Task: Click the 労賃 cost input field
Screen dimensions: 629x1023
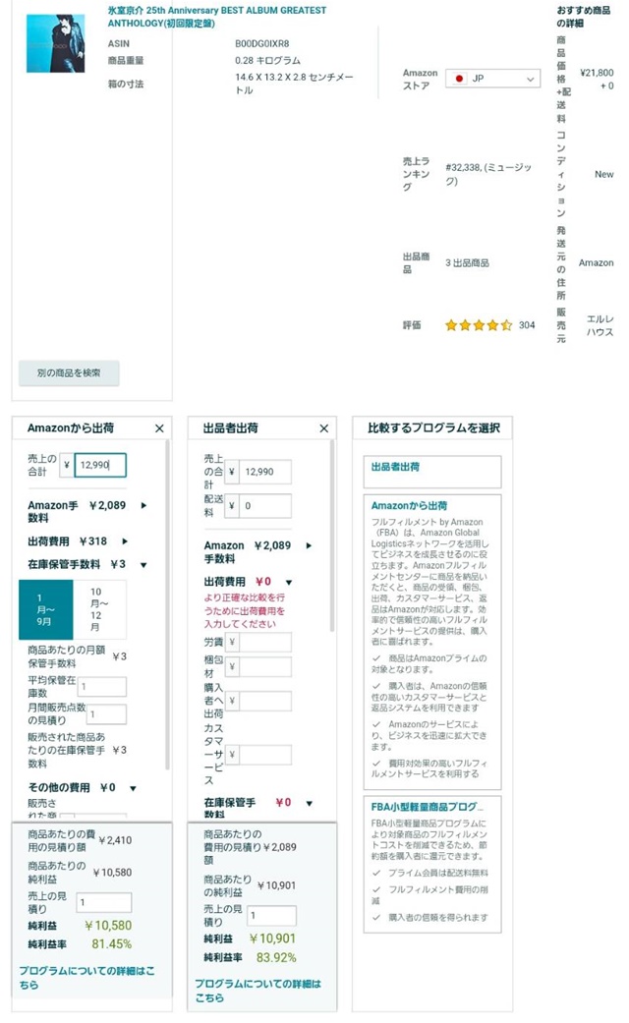Action: [265, 642]
